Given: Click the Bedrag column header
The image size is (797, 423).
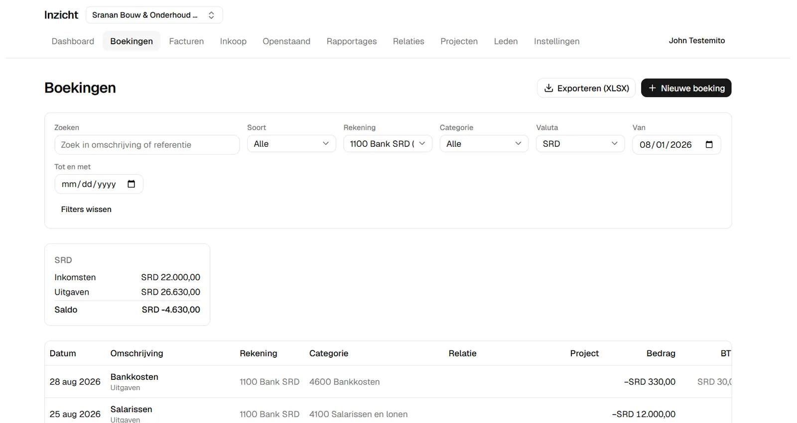Looking at the screenshot, I should click(x=661, y=353).
